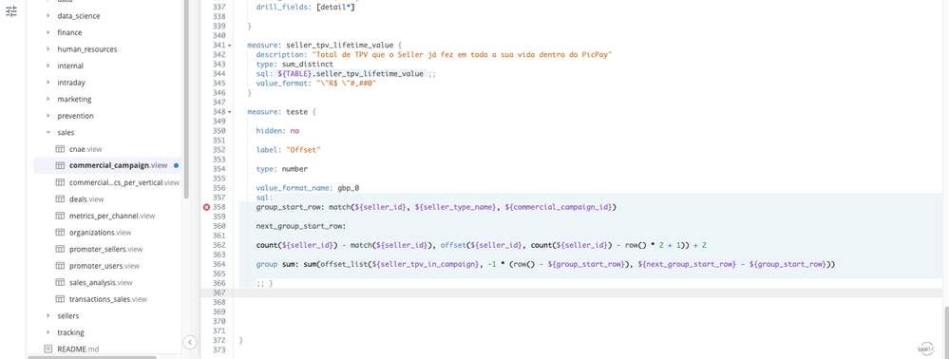Collapse the file browser panel arrow button
The height and width of the screenshot is (359, 949).
190,342
